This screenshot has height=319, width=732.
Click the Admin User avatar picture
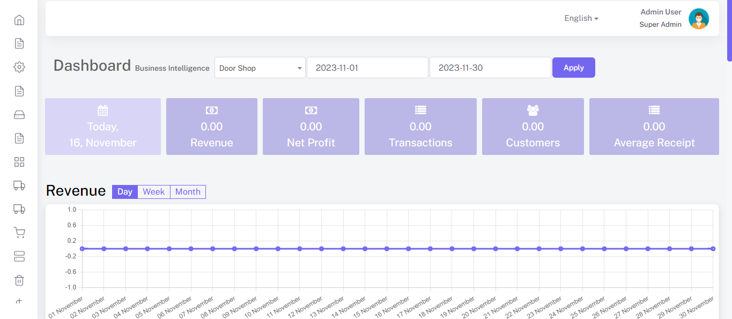click(698, 19)
